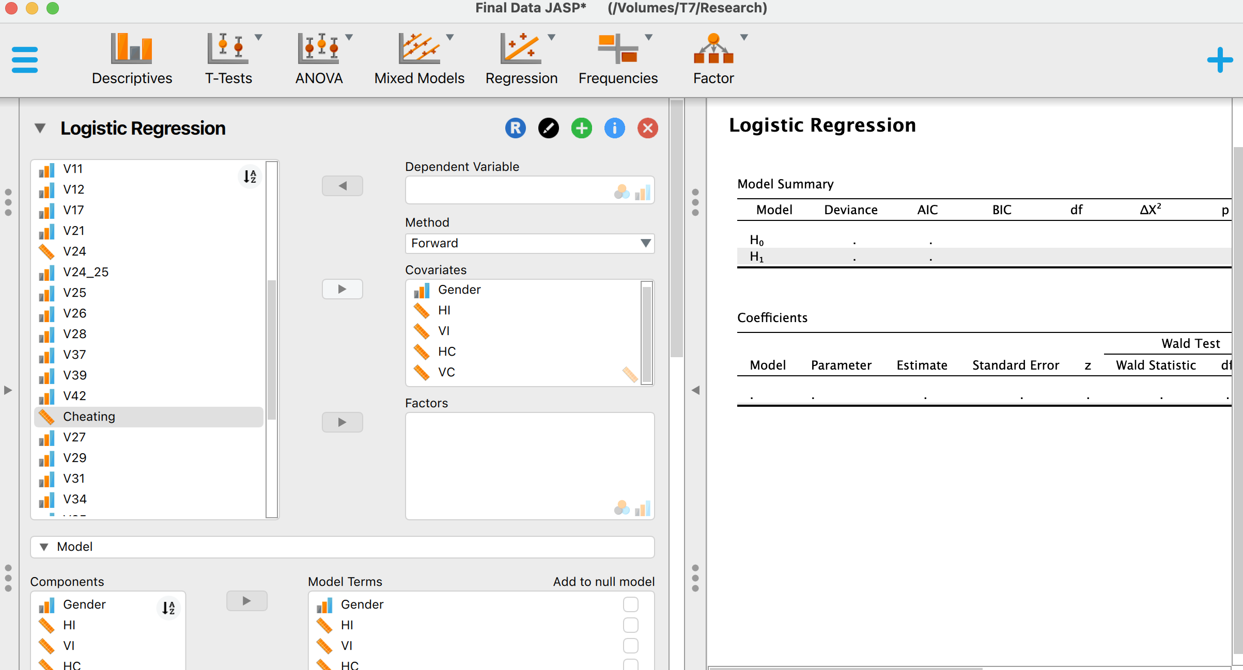The image size is (1243, 670).
Task: Open the ANOVA analysis icon
Action: [319, 57]
